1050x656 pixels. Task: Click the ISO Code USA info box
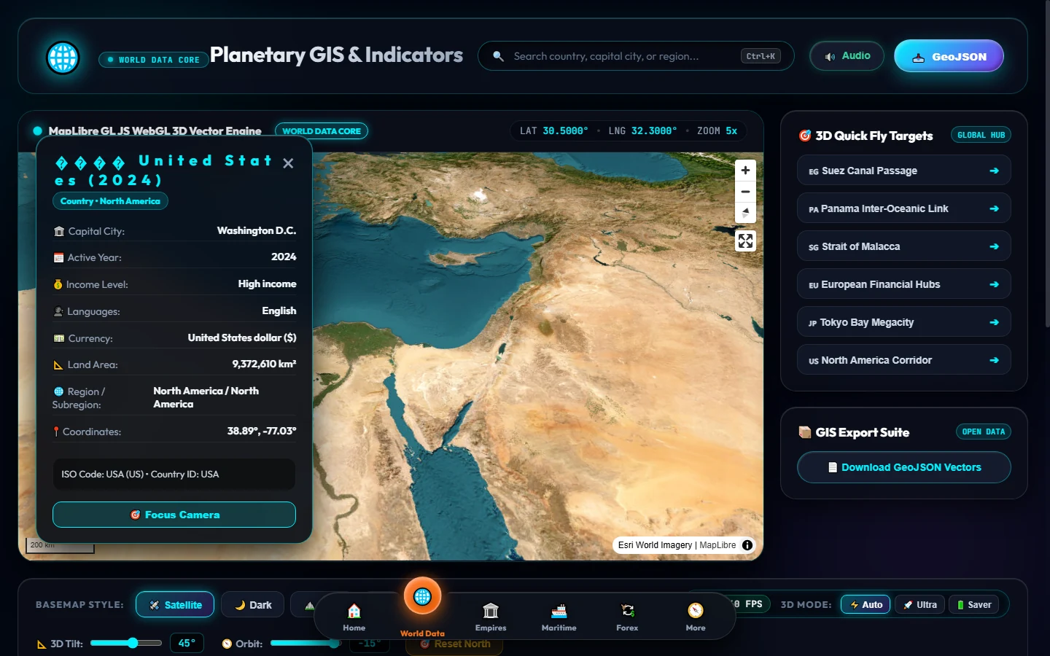[174, 474]
